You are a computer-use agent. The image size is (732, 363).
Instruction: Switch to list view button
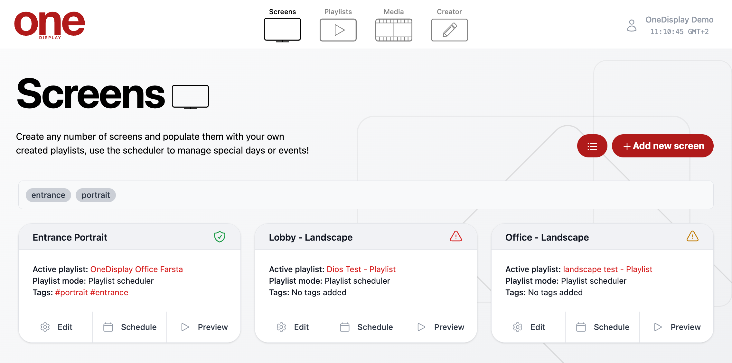click(x=592, y=146)
